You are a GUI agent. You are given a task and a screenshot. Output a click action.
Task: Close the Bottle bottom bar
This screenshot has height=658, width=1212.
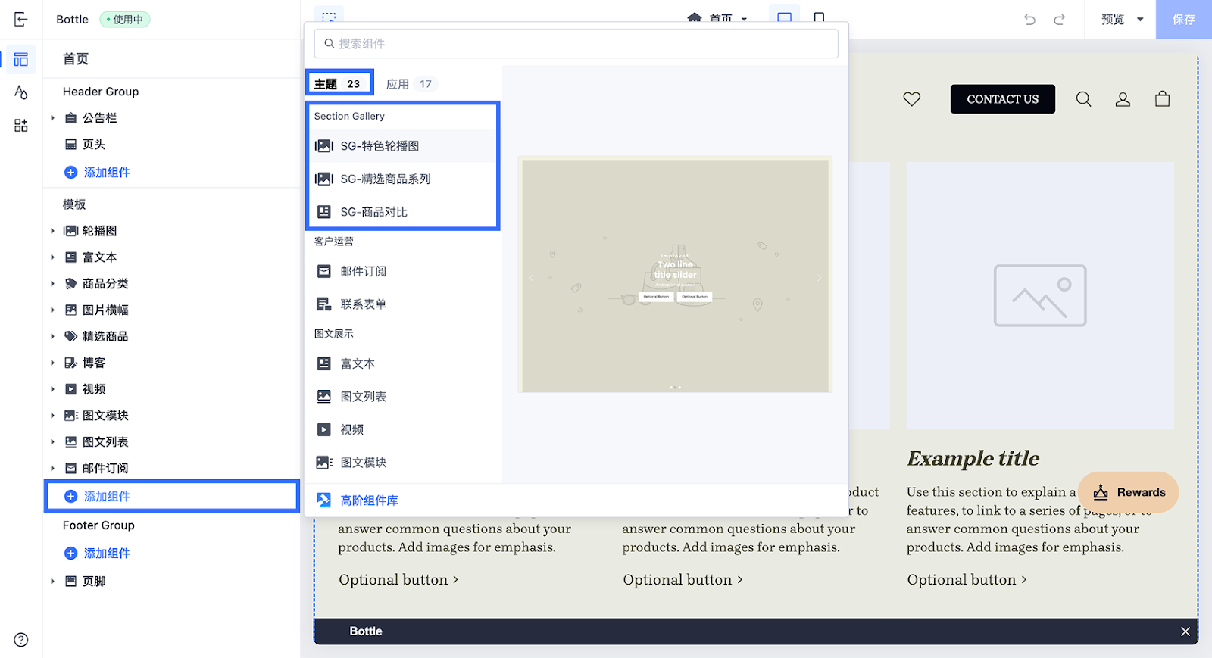click(x=1185, y=631)
